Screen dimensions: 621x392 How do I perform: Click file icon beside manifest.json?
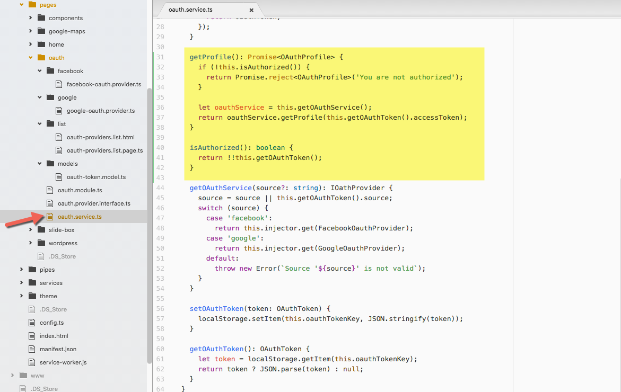coord(32,349)
